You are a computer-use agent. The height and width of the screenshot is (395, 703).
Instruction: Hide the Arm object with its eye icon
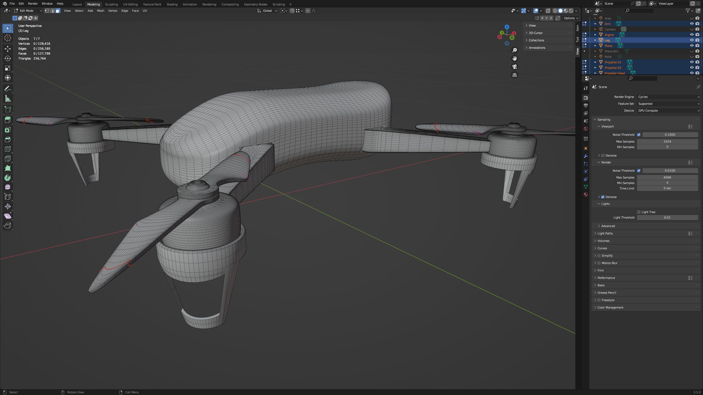[x=692, y=24]
